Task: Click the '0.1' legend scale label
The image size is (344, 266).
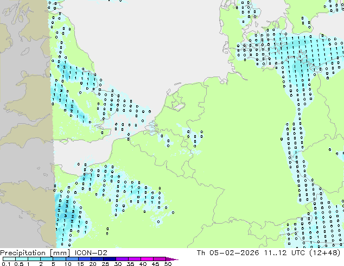Action: coord(6,264)
